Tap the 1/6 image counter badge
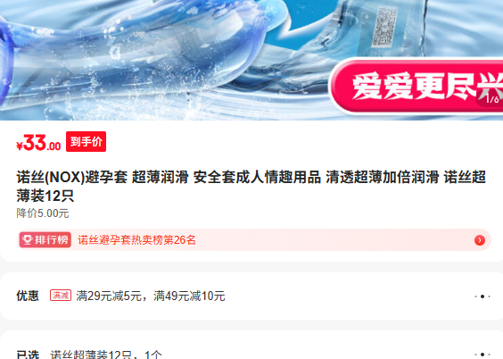 point(491,98)
